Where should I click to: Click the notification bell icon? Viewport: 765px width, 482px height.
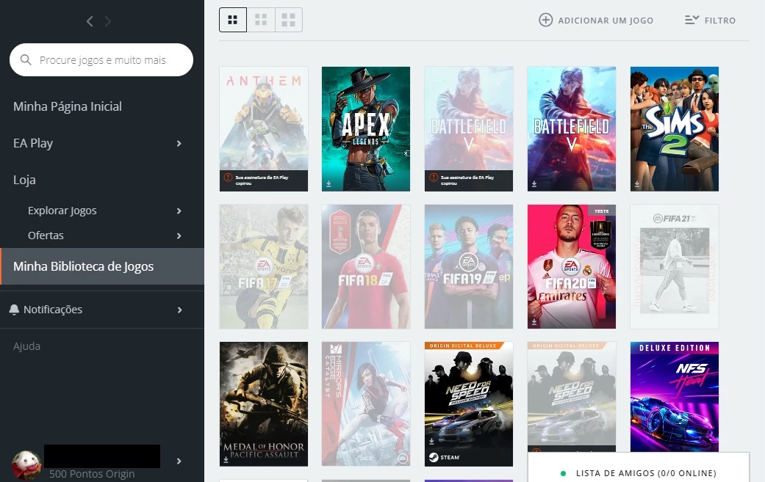(14, 310)
